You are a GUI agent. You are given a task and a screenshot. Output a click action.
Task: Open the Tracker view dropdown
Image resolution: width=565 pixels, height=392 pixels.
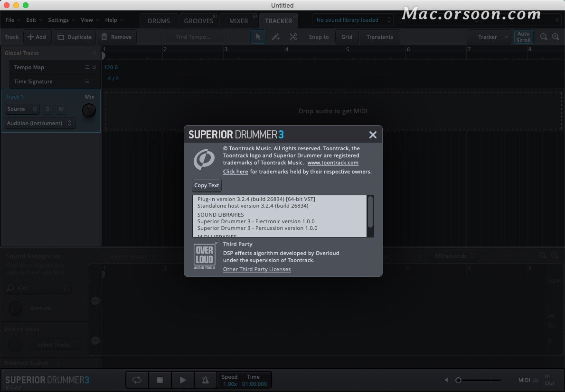489,36
